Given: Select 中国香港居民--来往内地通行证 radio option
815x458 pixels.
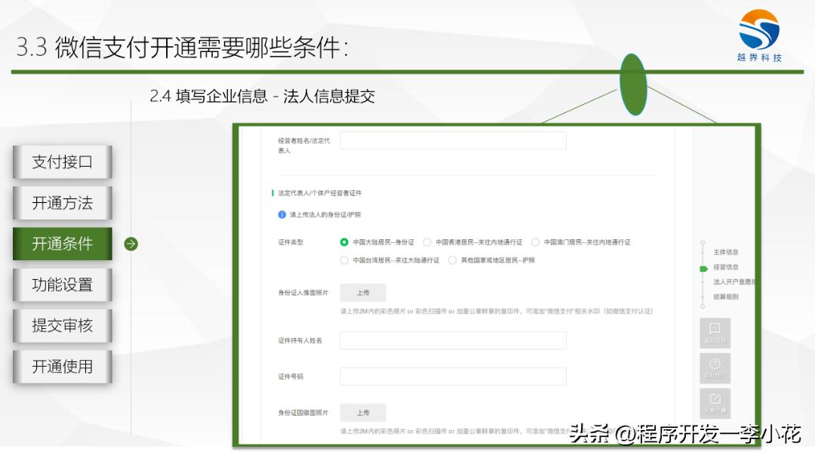Looking at the screenshot, I should pos(426,242).
